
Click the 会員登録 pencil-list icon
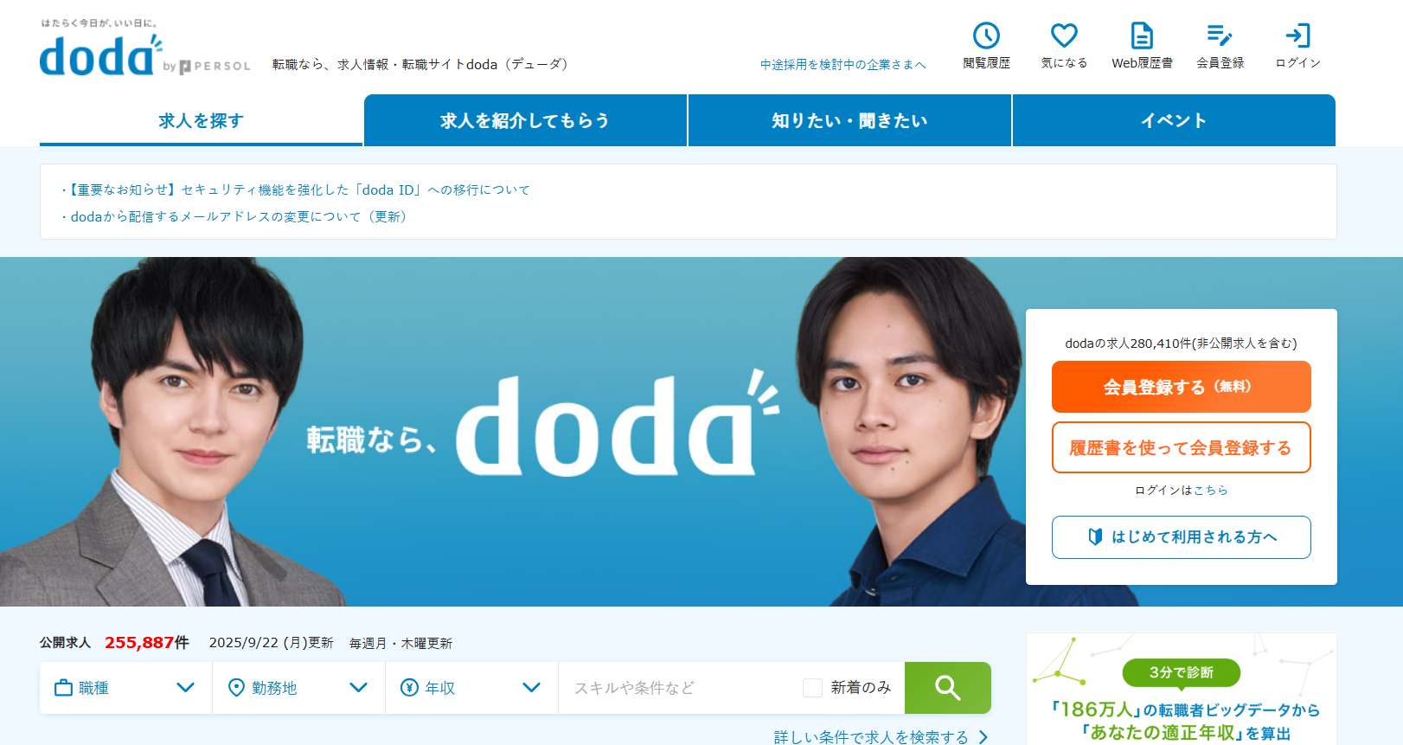click(1220, 35)
